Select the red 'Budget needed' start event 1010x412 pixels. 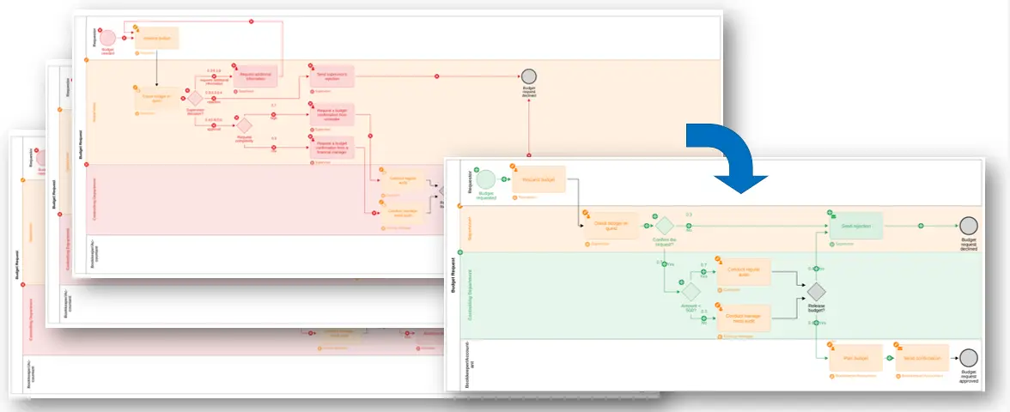107,38
